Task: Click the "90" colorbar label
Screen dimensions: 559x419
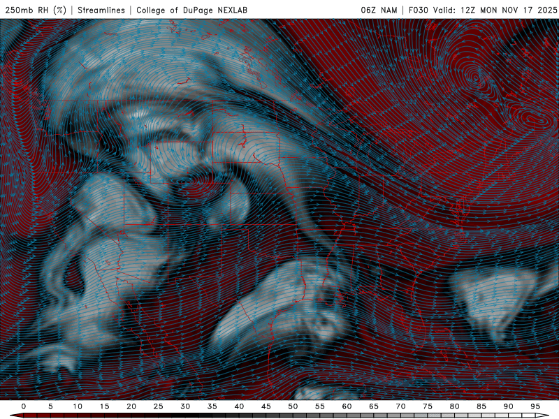Action: [x=508, y=406]
